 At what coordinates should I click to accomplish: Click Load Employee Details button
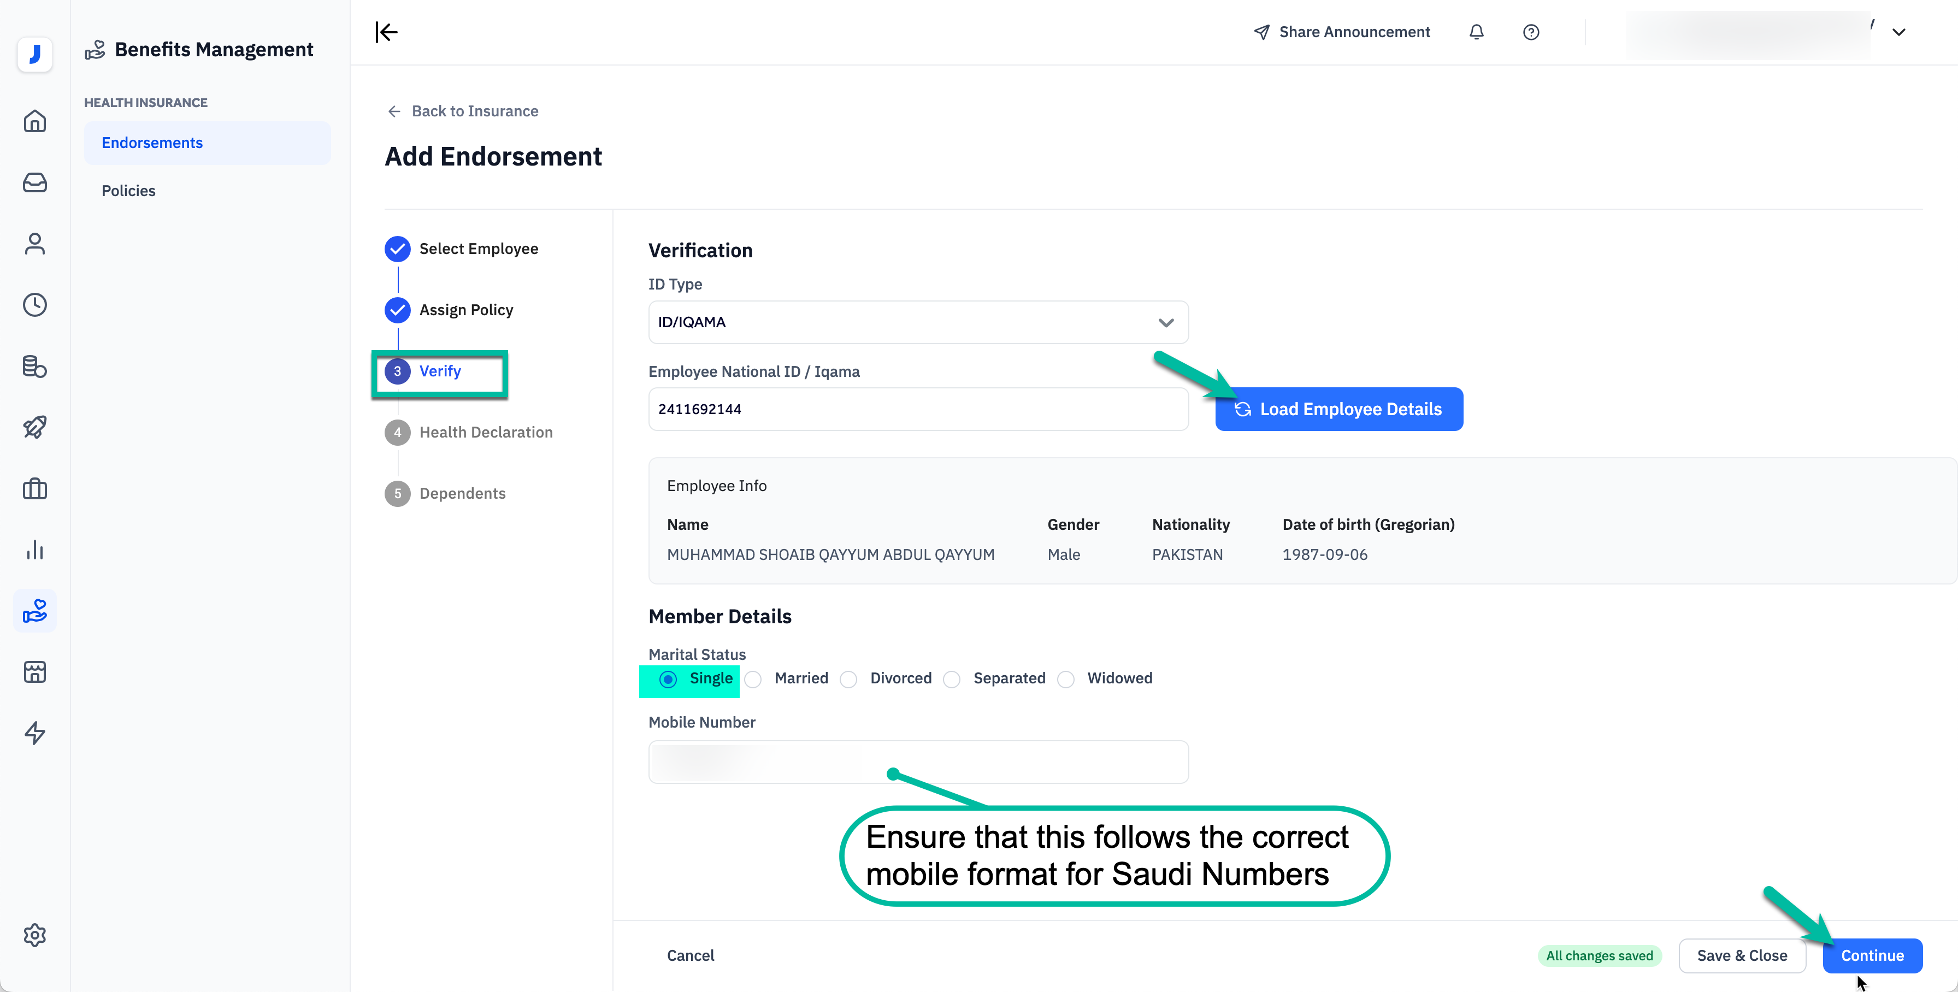[1338, 409]
